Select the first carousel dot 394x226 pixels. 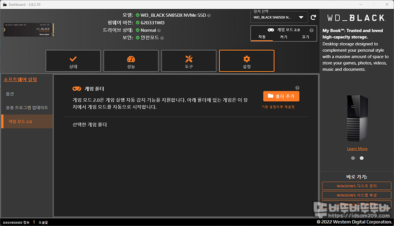click(353, 158)
